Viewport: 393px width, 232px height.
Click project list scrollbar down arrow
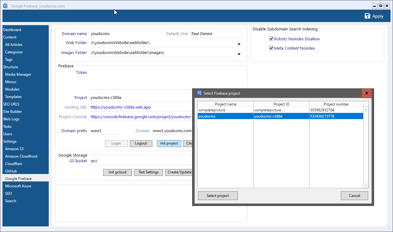point(366,185)
